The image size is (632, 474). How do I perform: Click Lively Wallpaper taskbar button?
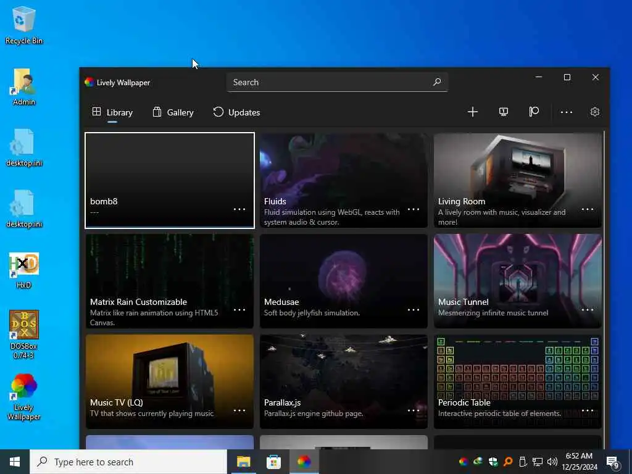(x=304, y=462)
